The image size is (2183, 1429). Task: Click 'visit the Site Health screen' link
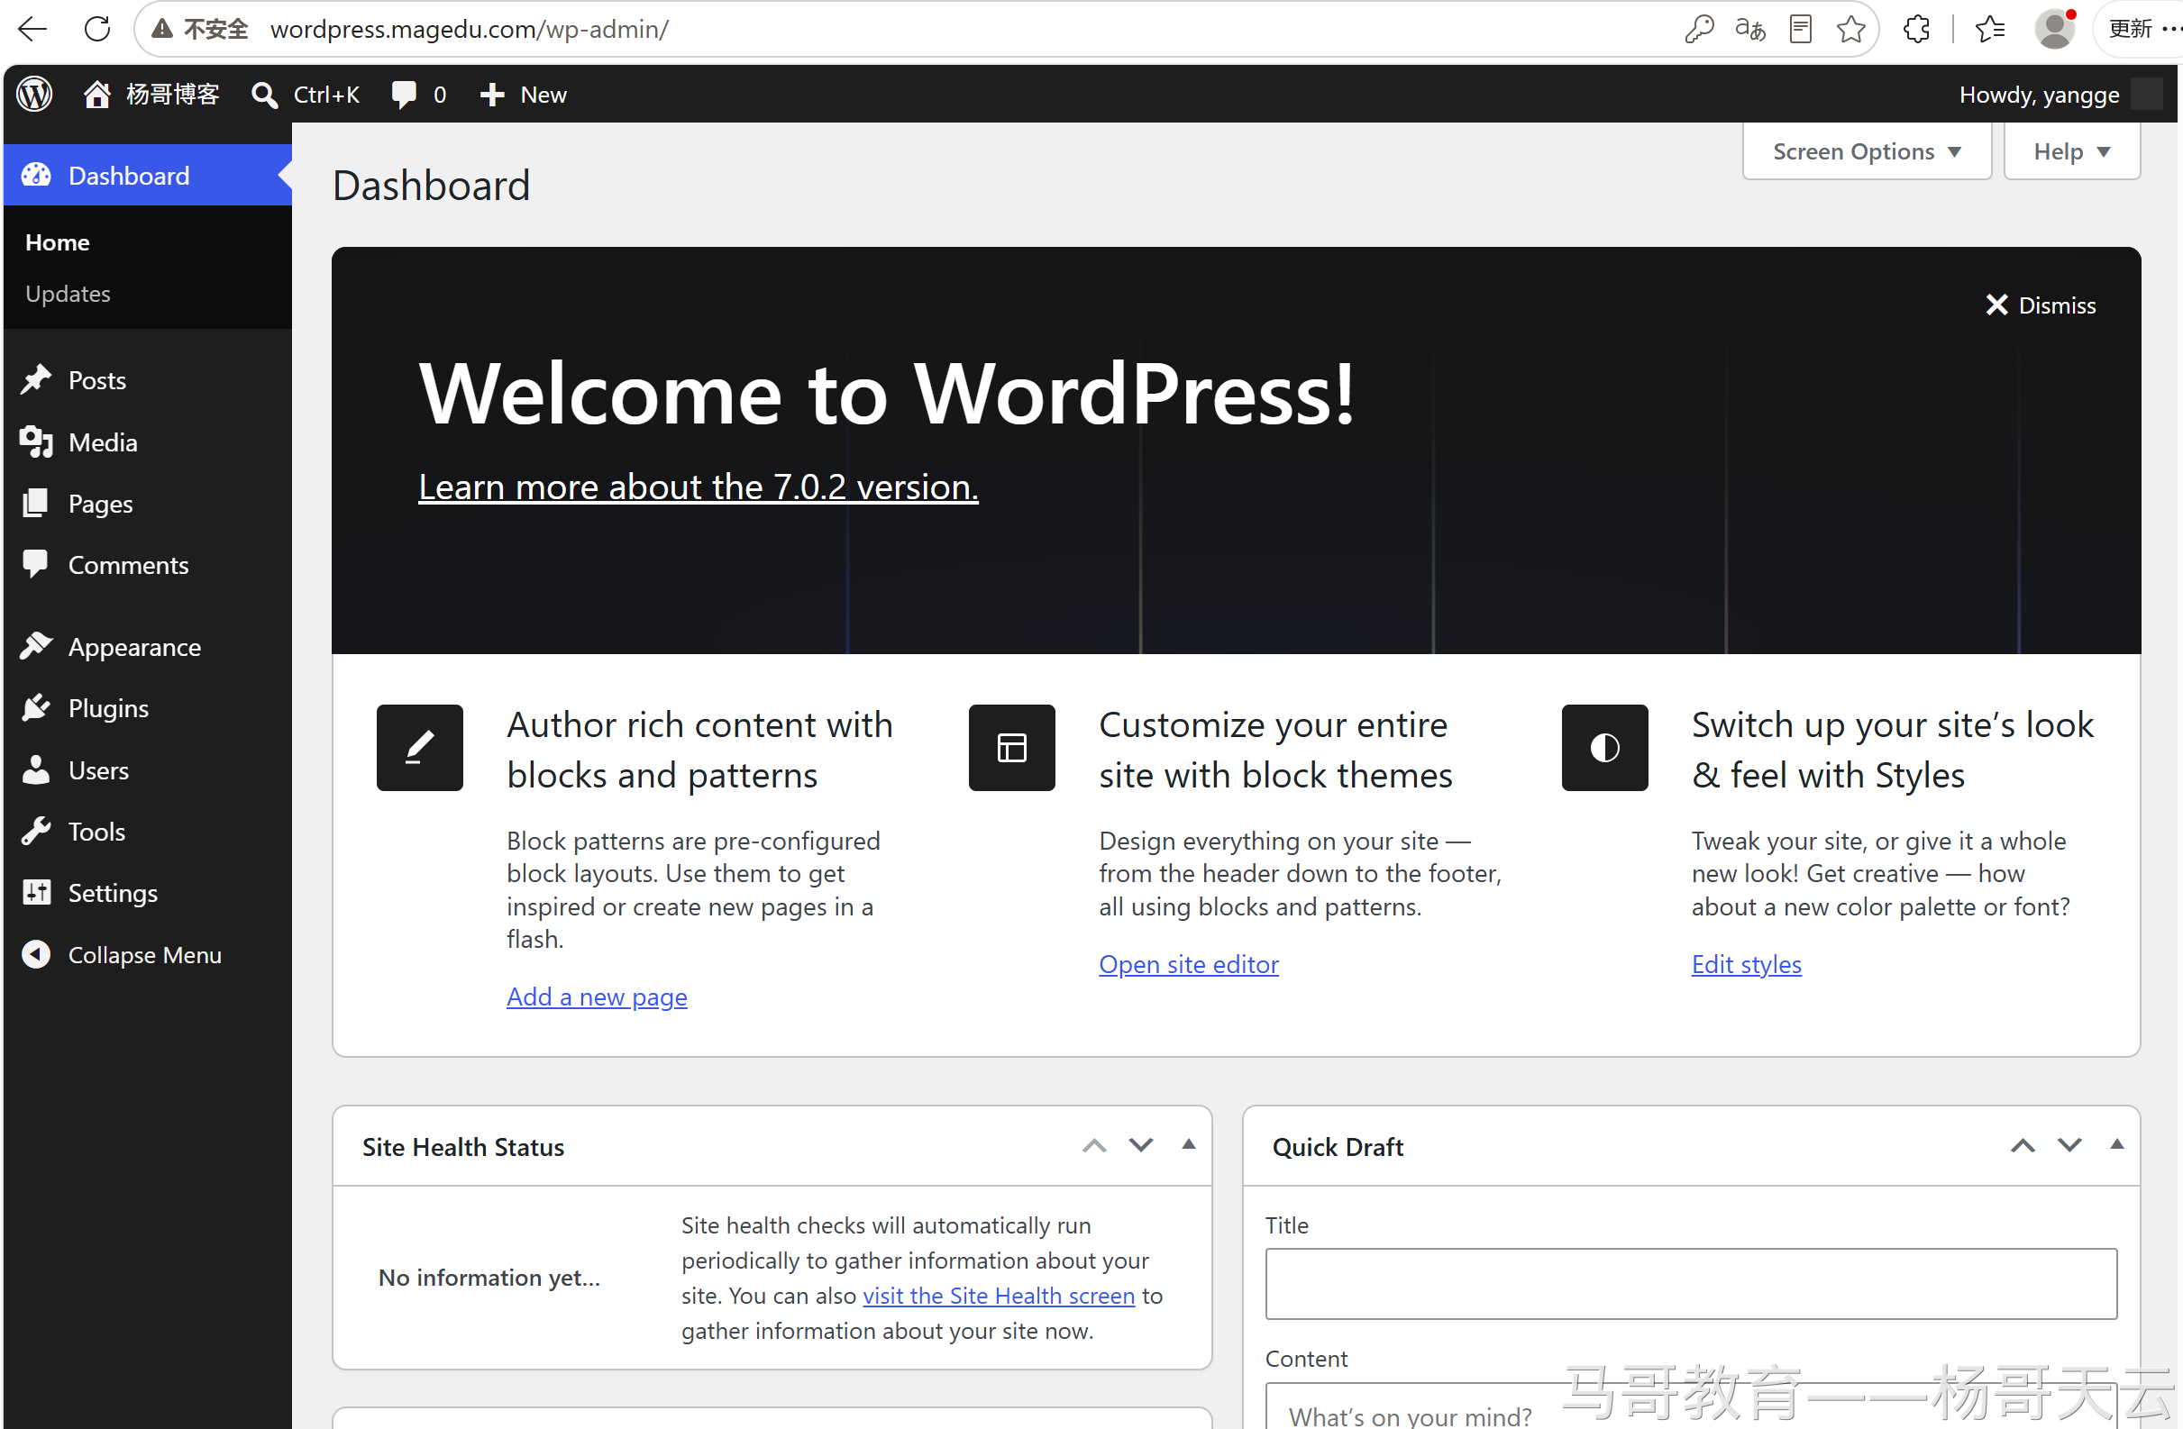click(999, 1295)
